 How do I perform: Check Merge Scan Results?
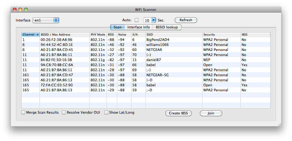click(x=23, y=112)
